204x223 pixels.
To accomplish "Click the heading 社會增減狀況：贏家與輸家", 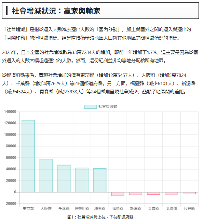I will 56,11.
